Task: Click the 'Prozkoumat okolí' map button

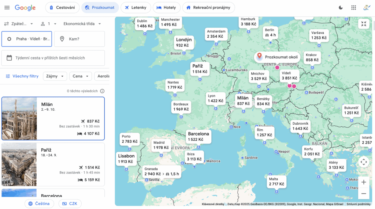Action: 277,57
